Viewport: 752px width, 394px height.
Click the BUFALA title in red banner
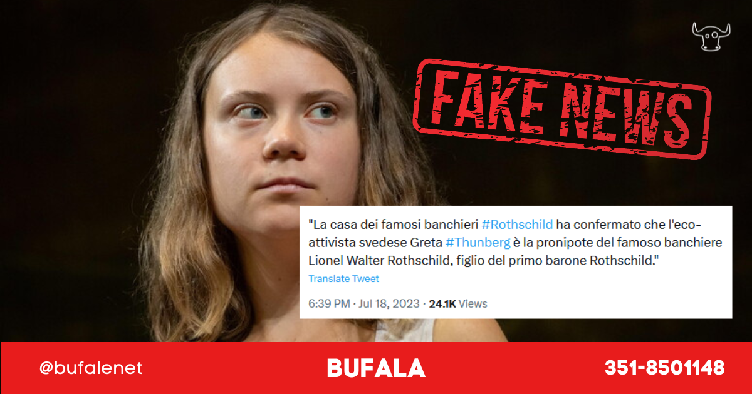click(376, 368)
